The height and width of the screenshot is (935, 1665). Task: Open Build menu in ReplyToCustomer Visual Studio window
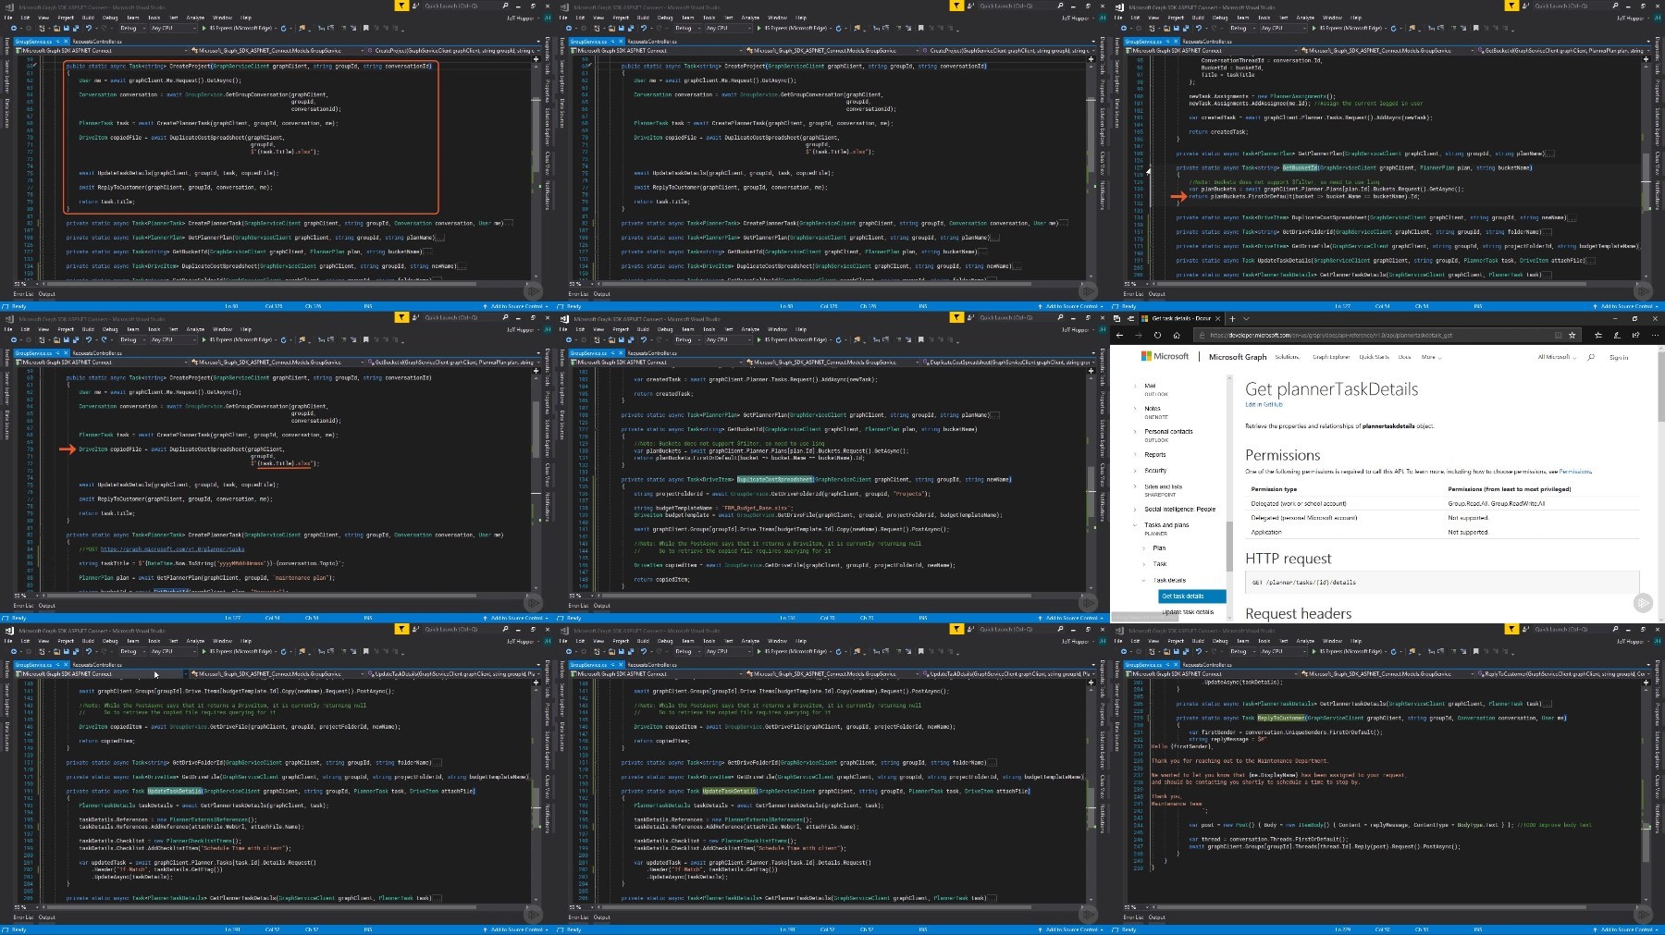[1198, 641]
